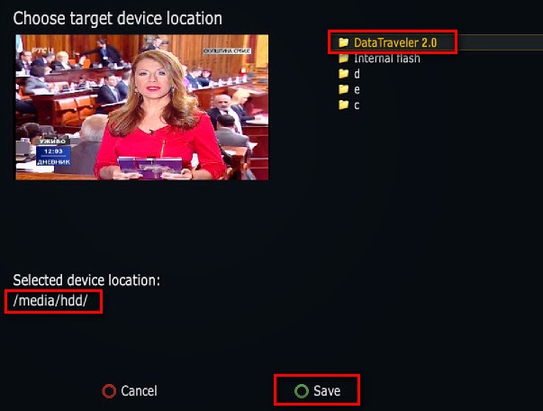Screen dimensions: 543x411
Task: Select the DataTraveler 2.0 folder icon
Action: (343, 42)
